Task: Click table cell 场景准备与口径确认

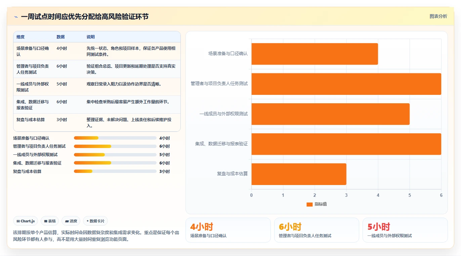Action: (x=33, y=51)
